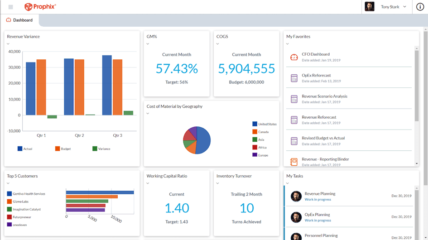The image size is (428, 240).
Task: Click the Revenue Planning task avatar
Action: (296, 196)
